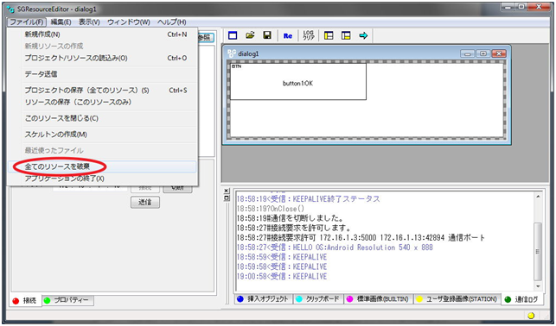Click the 18:59:58 KEEPALIVE log line
Screen dimensions: 556x326
tap(282, 266)
